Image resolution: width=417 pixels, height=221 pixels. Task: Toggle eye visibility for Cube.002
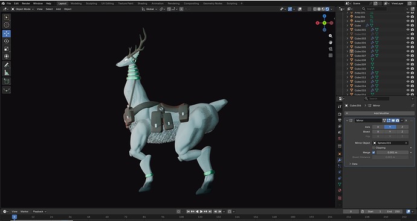(408, 34)
